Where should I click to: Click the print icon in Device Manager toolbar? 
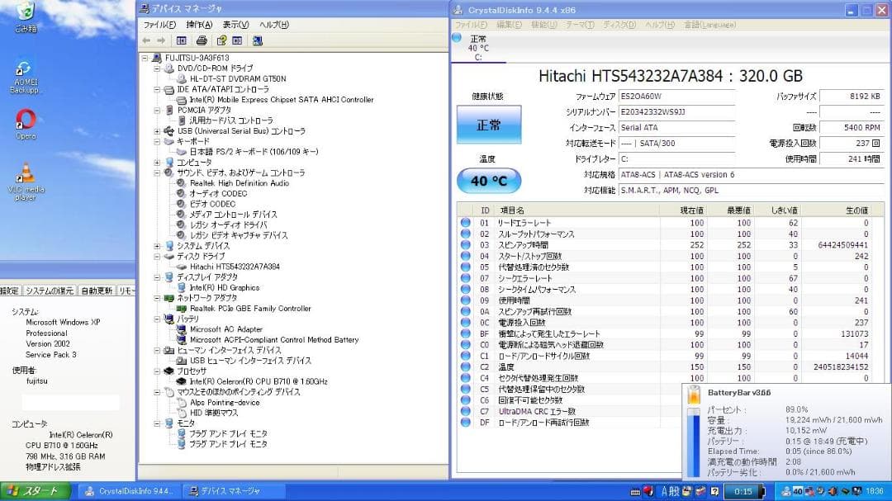click(202, 41)
